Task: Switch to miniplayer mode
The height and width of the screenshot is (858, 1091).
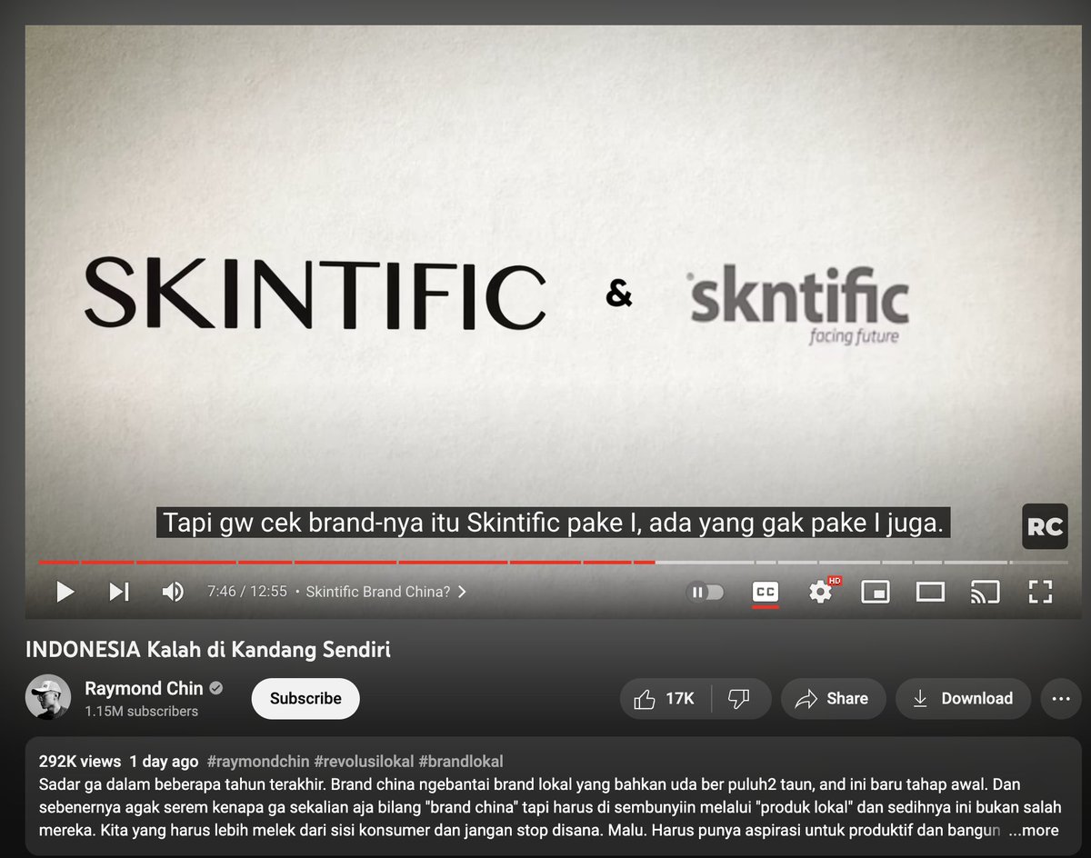Action: tap(875, 592)
